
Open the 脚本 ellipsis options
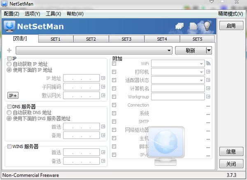[208, 148]
